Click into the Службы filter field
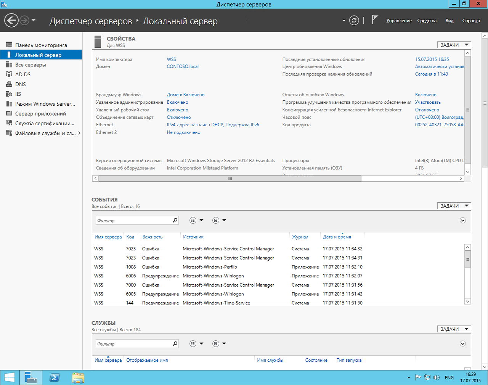The width and height of the screenshot is (488, 385). [134, 344]
